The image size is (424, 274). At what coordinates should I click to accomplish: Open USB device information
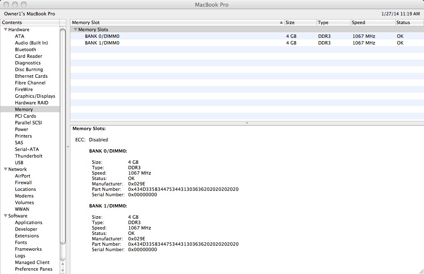[19, 163]
